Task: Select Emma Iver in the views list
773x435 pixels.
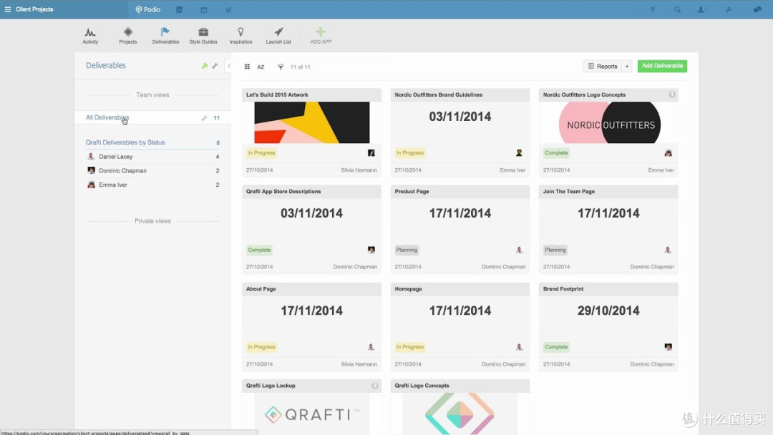Action: click(x=113, y=185)
